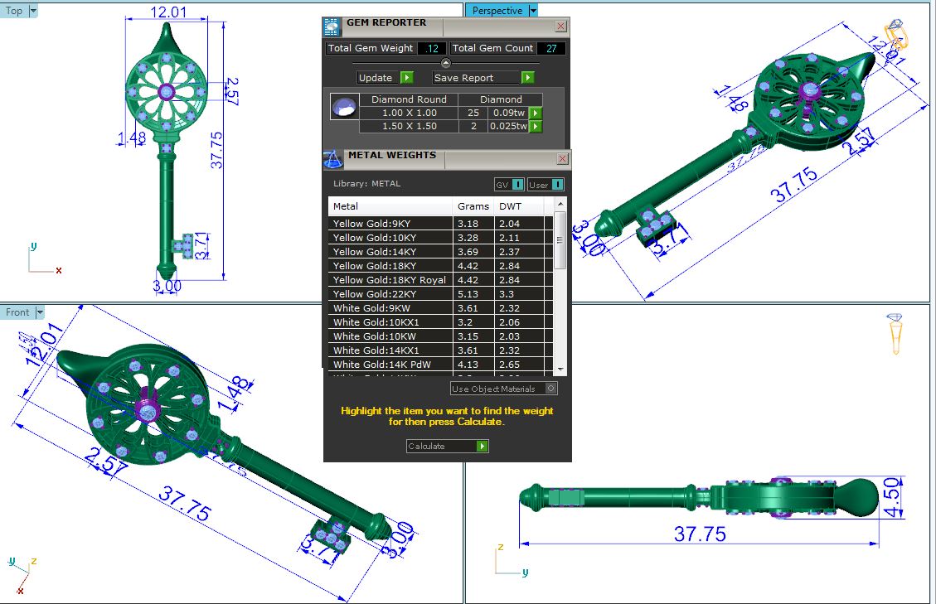
Task: Click the Total Gem Count value field
Action: point(551,48)
